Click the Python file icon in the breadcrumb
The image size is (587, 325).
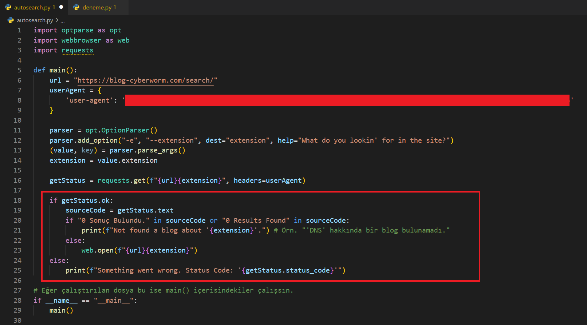(x=11, y=20)
